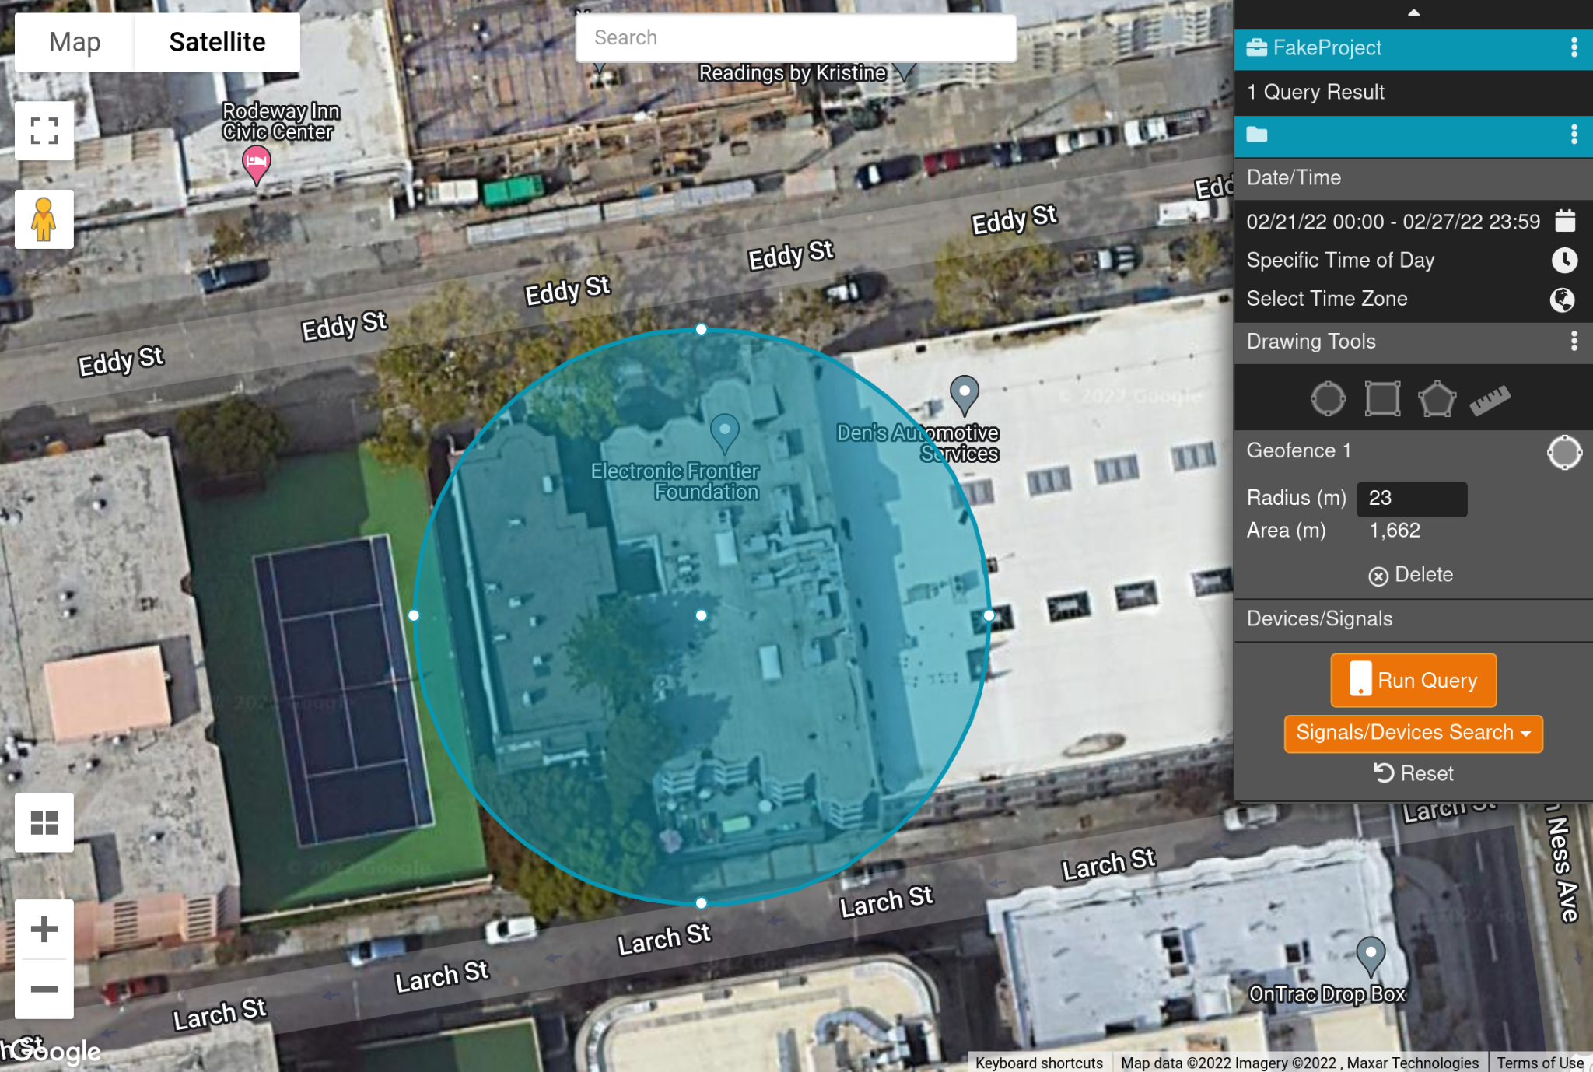Image resolution: width=1593 pixels, height=1072 pixels.
Task: Expand Signals/Devices Search dropdown
Action: pyautogui.click(x=1413, y=733)
